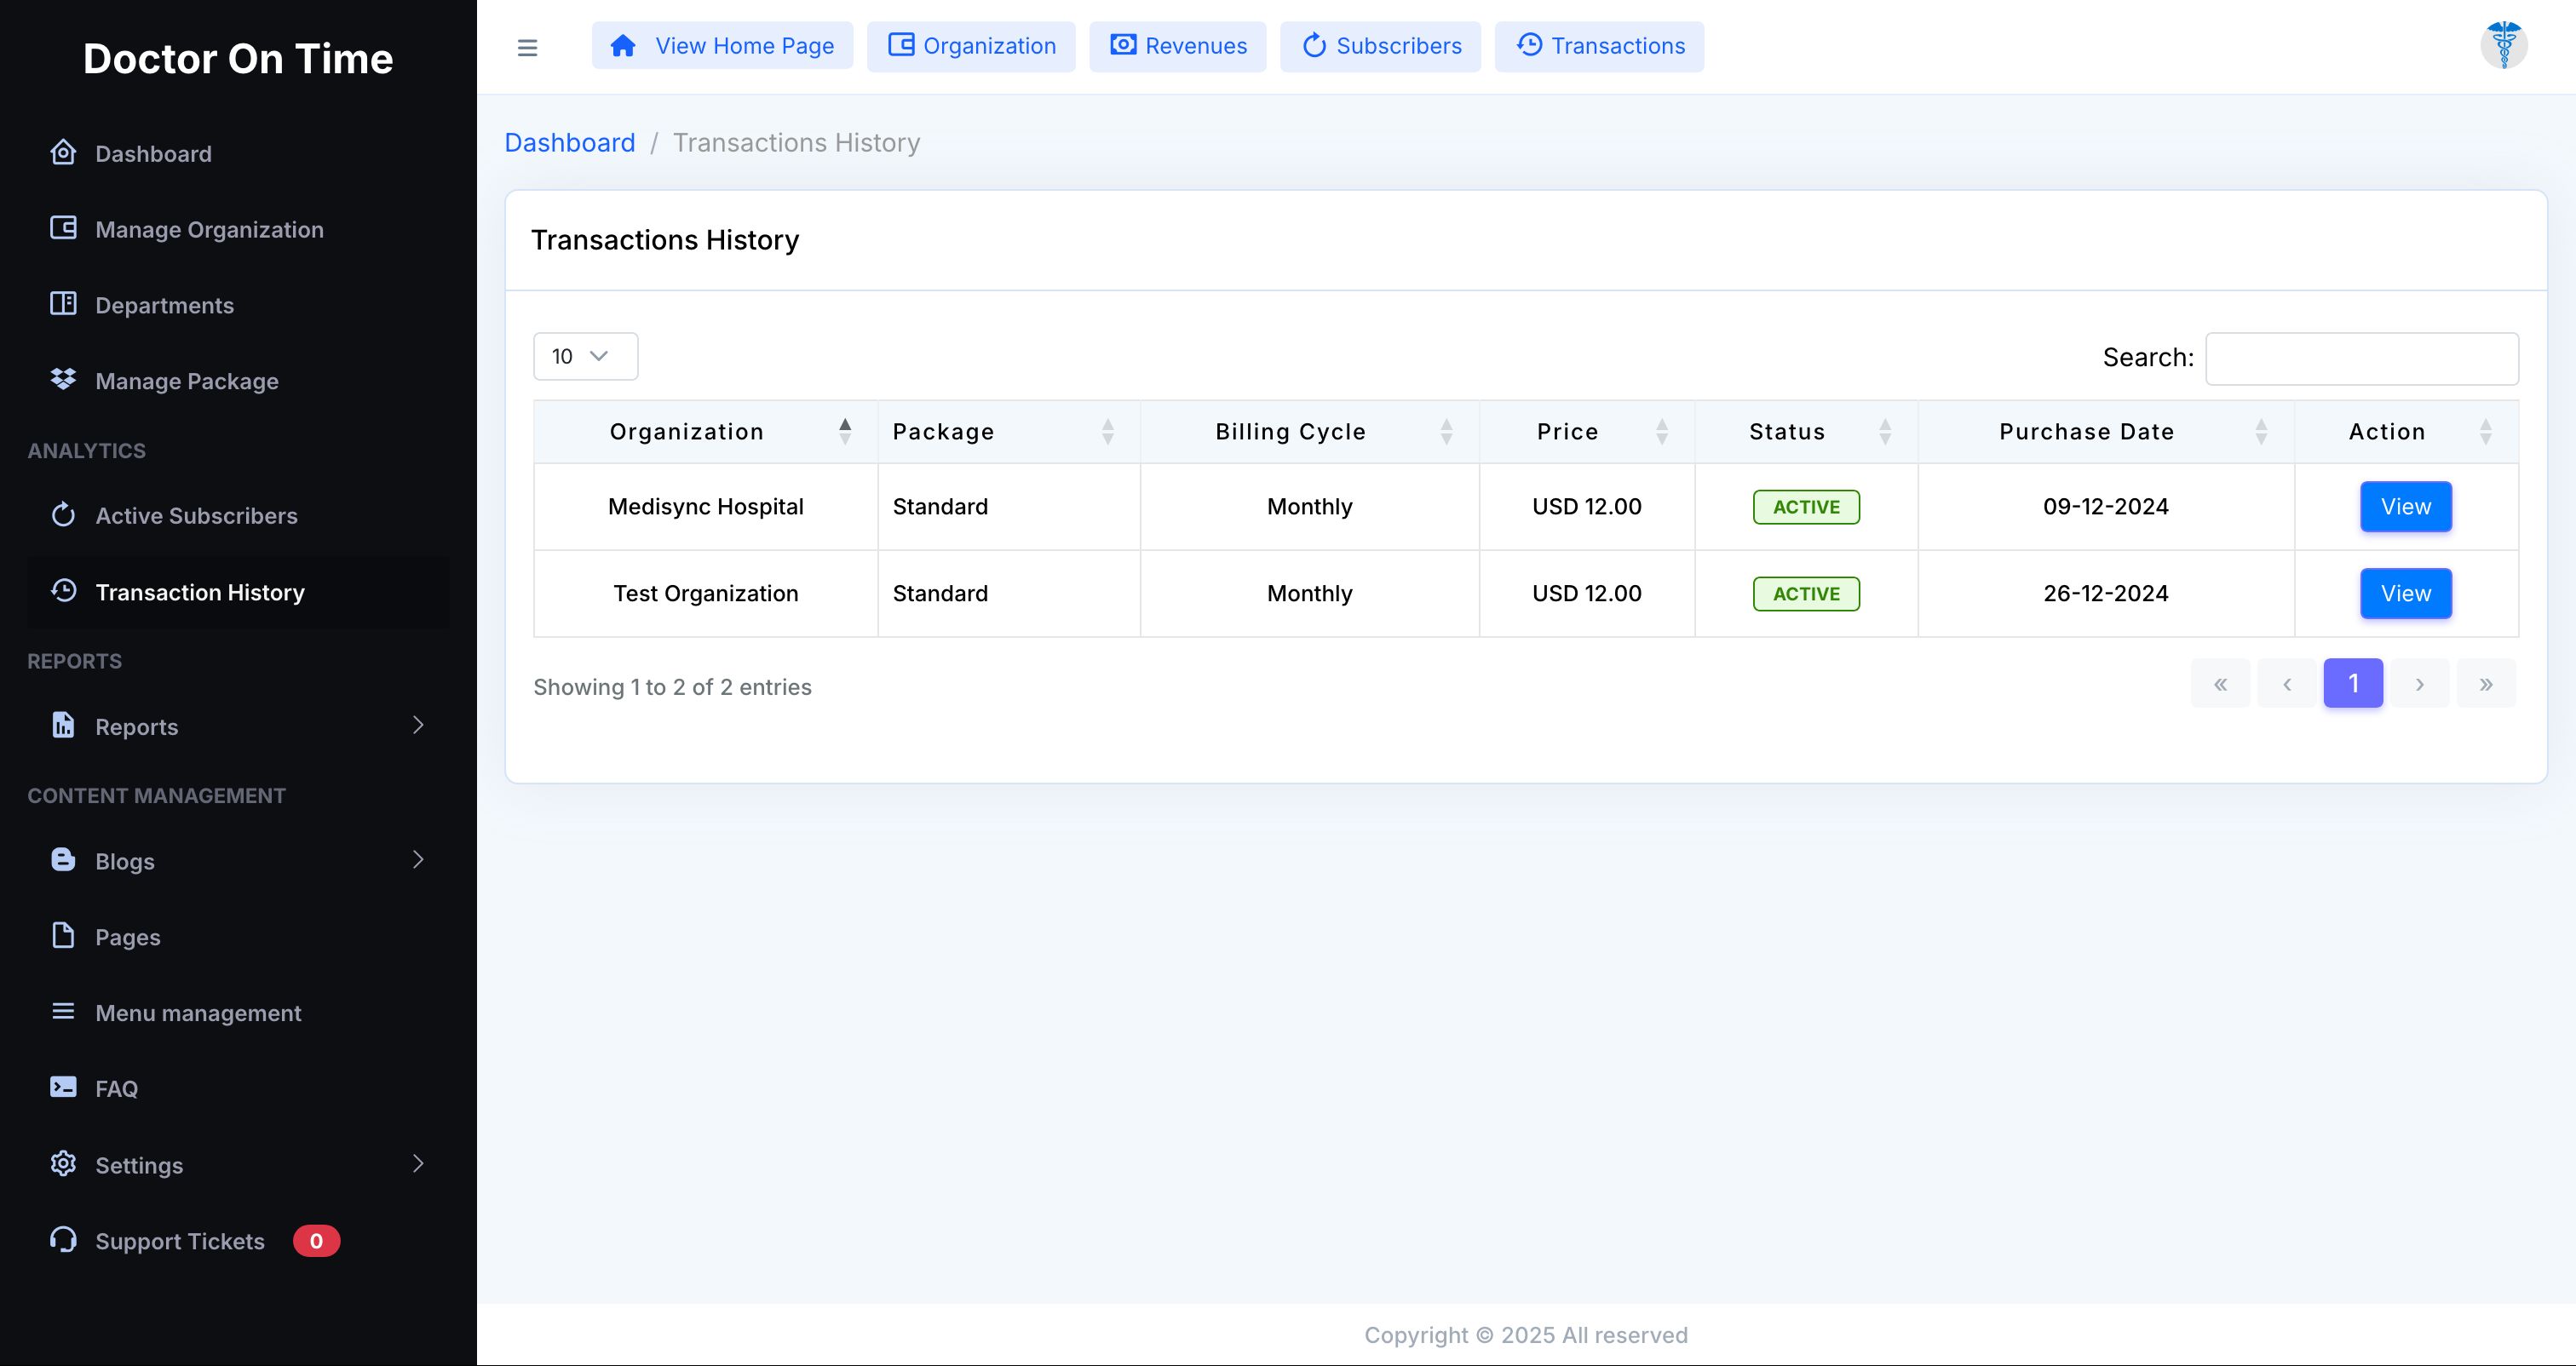View the Medisync Hospital transaction
This screenshot has height=1366, width=2576.
point(2405,506)
